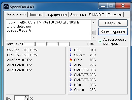Click the arrow icon next to Core 0
The image size is (132, 100).
click(x=71, y=90)
